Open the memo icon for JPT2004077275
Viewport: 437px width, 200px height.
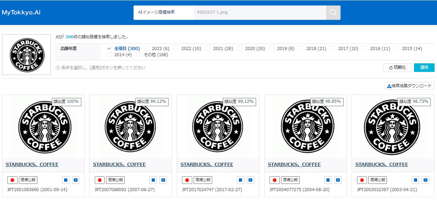click(338, 180)
